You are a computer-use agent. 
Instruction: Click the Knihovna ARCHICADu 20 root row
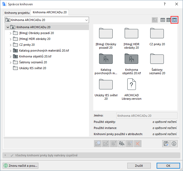coord(47,27)
